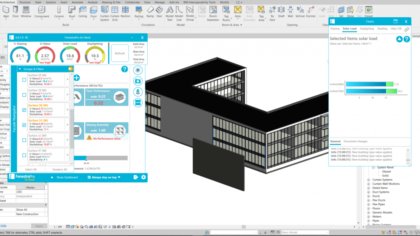Viewport: 420px width, 236px height.
Task: Switch to Glazing tab in Charts
Action: click(335, 29)
